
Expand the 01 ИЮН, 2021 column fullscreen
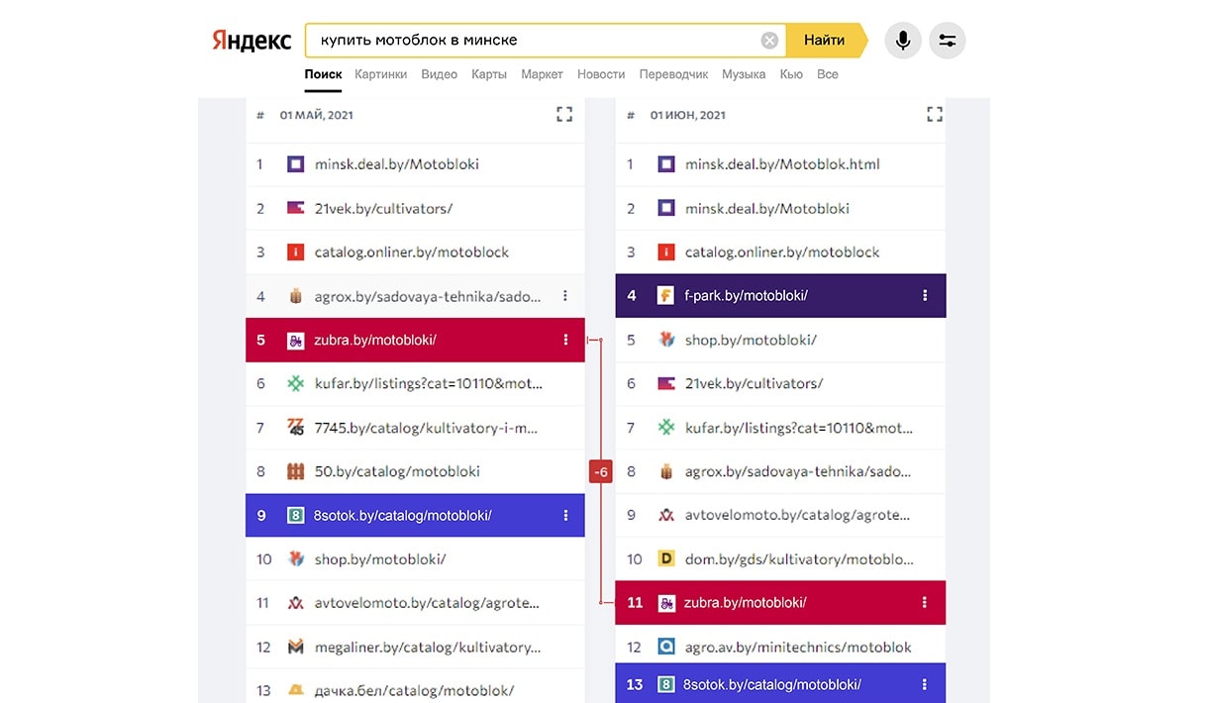934,115
